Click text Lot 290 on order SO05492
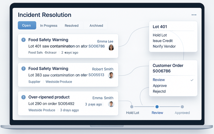The image size is (214, 134). point(51,104)
